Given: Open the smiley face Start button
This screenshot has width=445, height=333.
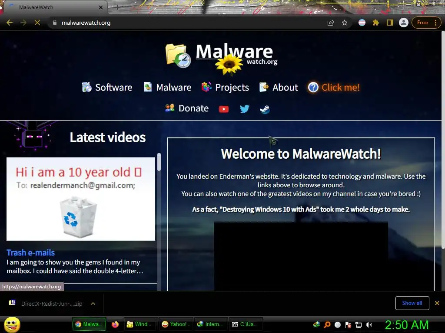Looking at the screenshot, I should (12, 324).
